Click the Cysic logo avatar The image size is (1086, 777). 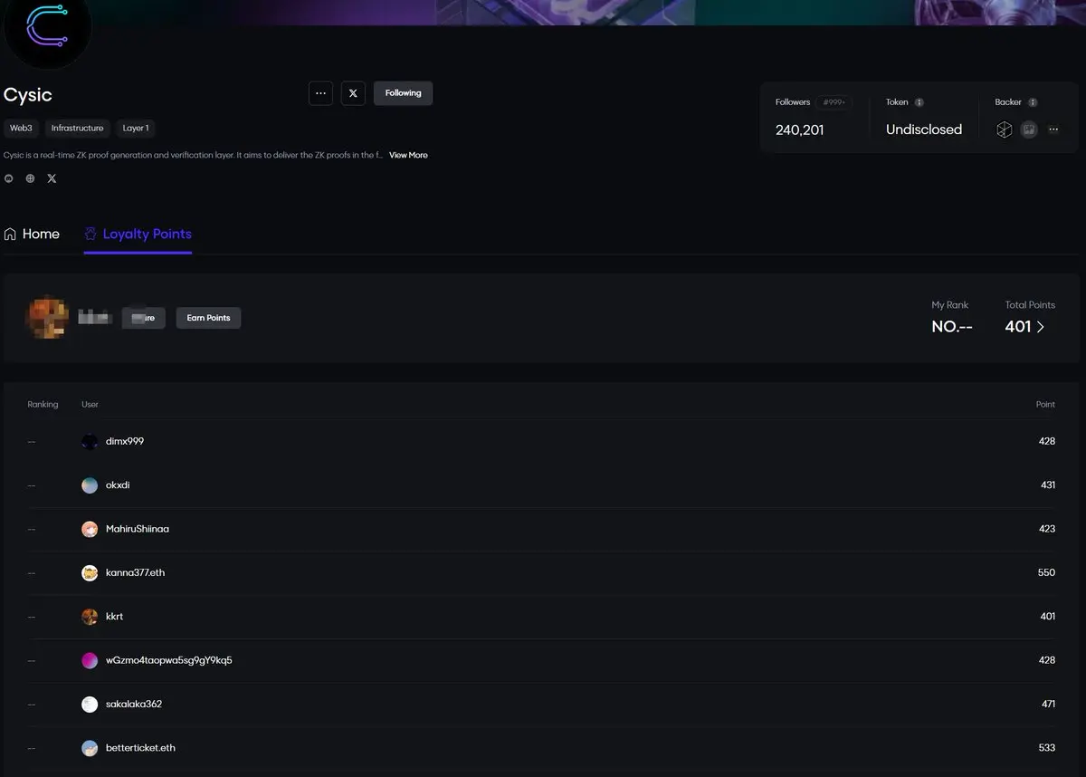tap(47, 27)
